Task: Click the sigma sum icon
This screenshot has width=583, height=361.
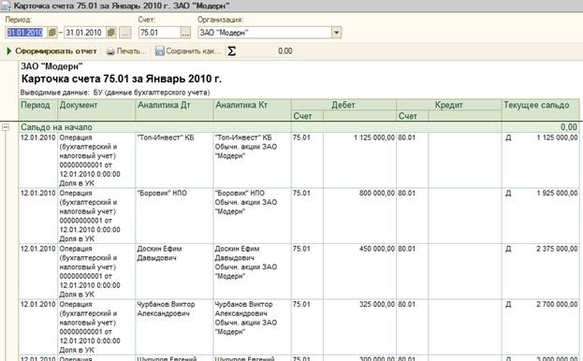Action: point(231,51)
